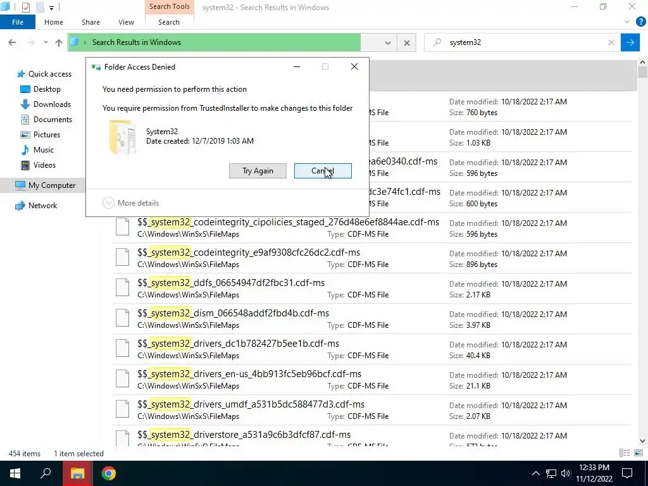The height and width of the screenshot is (486, 648).
Task: Open Explorer help question mark icon
Action: click(640, 22)
